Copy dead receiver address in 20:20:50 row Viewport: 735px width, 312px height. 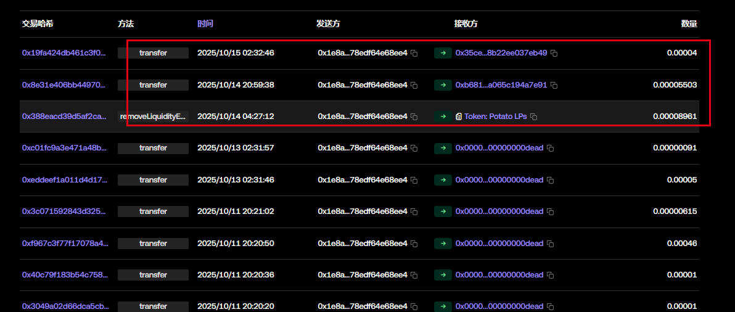pos(550,244)
